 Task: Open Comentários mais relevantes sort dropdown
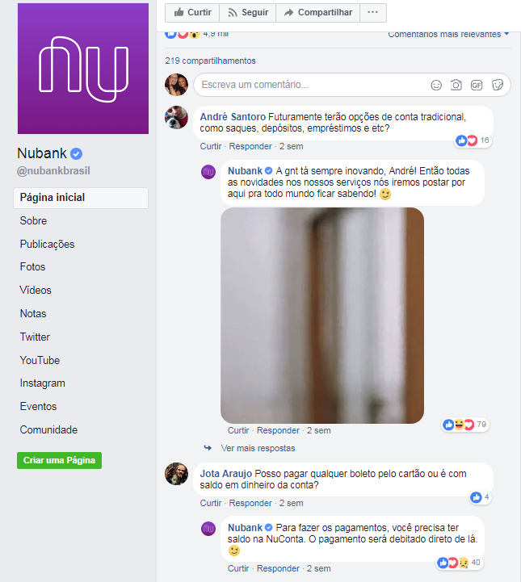click(448, 34)
